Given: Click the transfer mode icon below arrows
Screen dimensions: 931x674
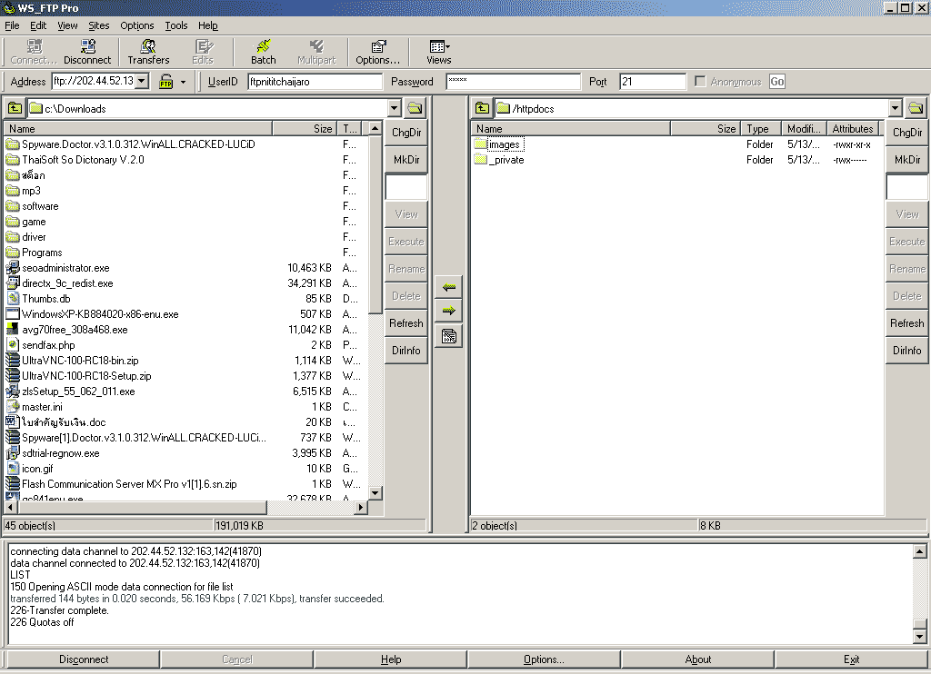Looking at the screenshot, I should pos(449,336).
